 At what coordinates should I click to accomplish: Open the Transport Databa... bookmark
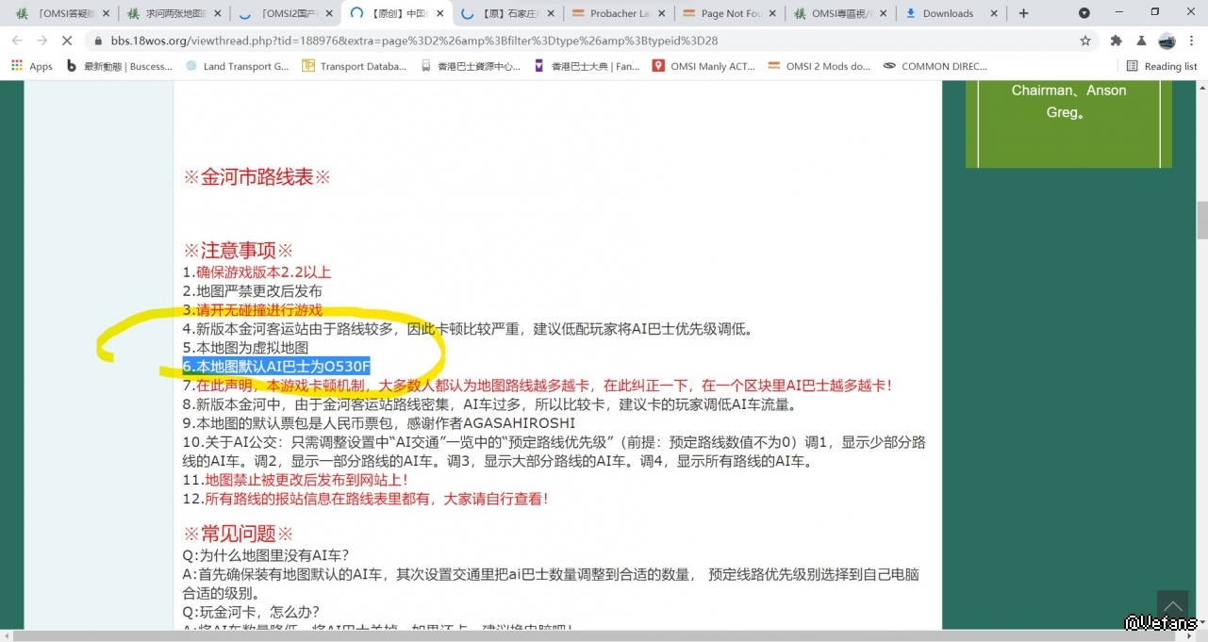[355, 66]
